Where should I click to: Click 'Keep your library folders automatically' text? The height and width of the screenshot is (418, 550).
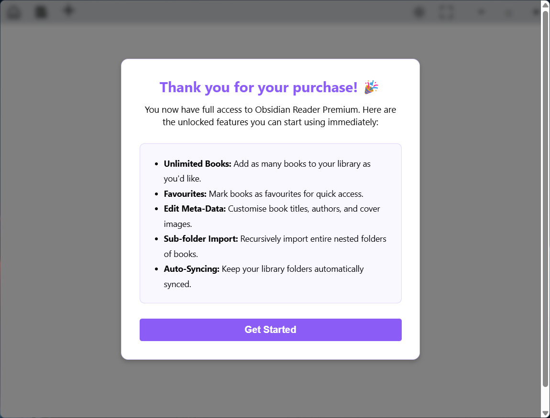(x=293, y=269)
